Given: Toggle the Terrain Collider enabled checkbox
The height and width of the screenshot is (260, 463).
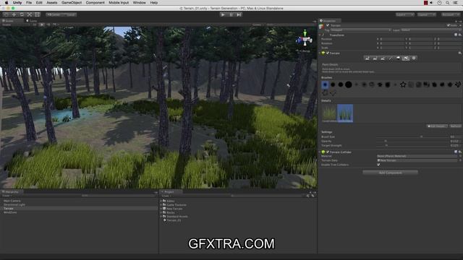Looking at the screenshot, I should pos(328,152).
